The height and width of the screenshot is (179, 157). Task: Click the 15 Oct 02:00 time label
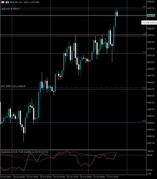coord(19,177)
